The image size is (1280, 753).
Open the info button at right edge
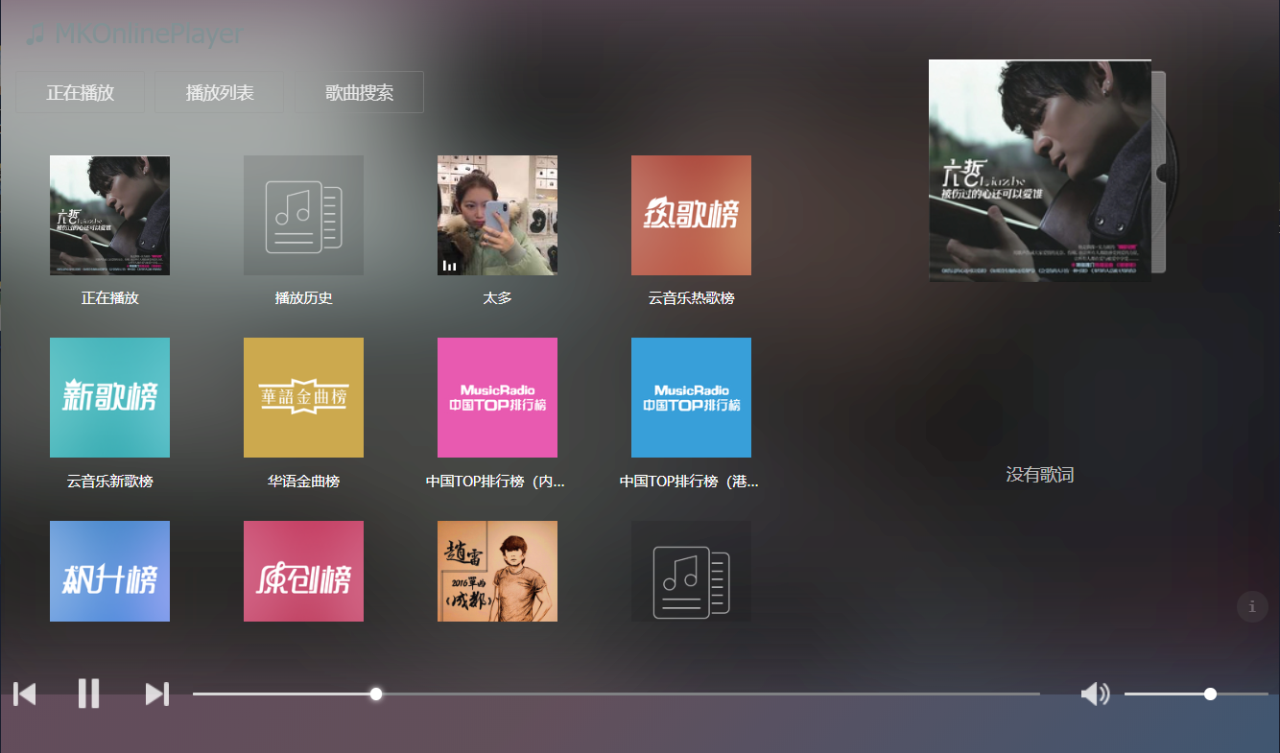[1252, 607]
